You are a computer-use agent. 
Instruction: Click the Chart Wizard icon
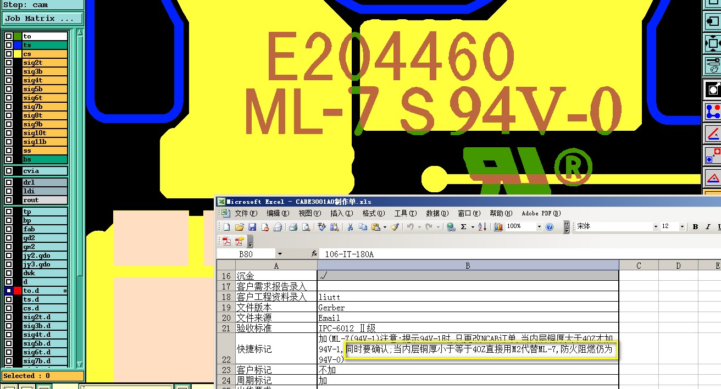pos(498,227)
